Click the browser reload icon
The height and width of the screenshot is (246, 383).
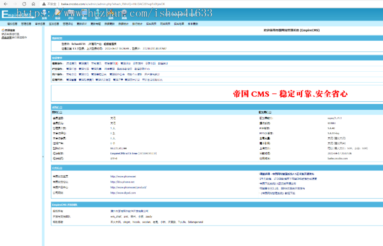coord(23,3)
